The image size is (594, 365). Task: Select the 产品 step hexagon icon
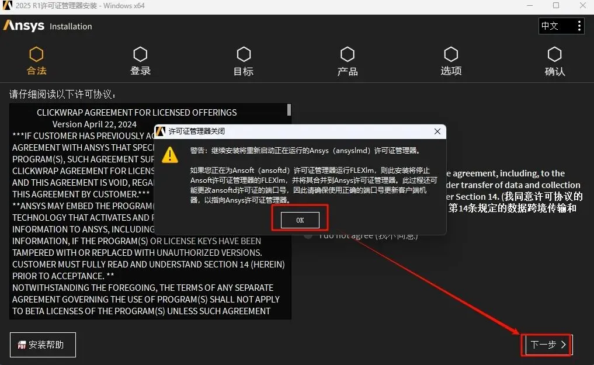[348, 54]
